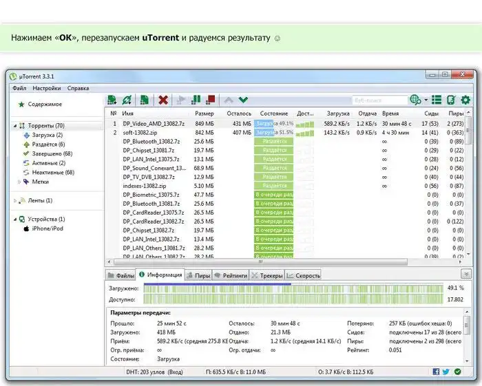Move torrent down queue with green arrow

click(x=243, y=100)
